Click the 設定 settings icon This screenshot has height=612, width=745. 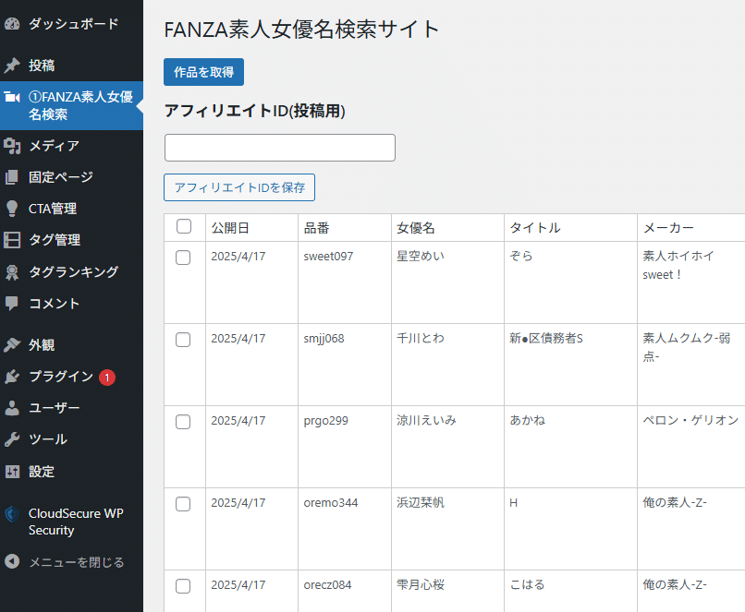(x=13, y=471)
